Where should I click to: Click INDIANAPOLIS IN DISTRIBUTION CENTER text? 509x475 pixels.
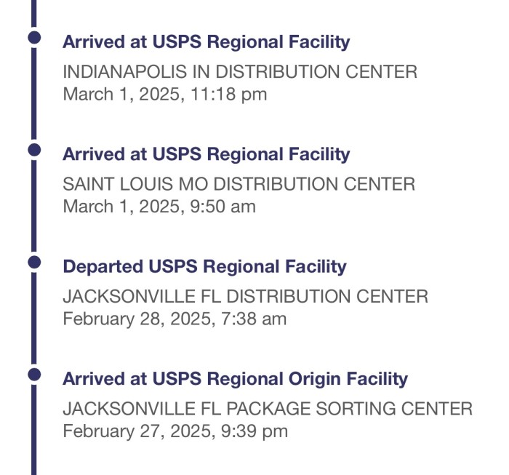(x=240, y=72)
